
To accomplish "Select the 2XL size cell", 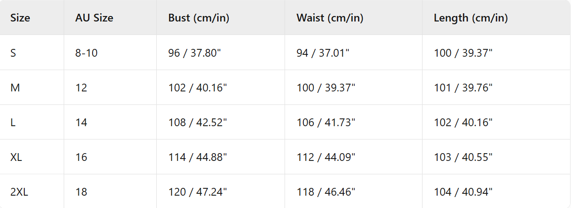I will [x=19, y=192].
